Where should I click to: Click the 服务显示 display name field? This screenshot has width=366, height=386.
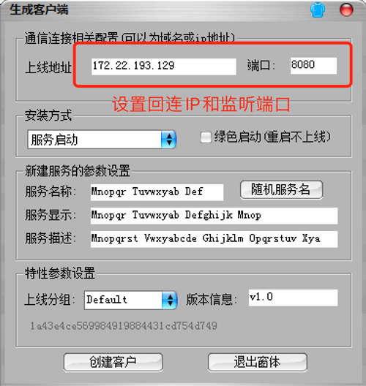tap(214, 216)
